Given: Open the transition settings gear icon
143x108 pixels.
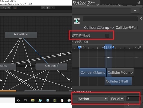Looking at the screenshot, I should point(141,18).
